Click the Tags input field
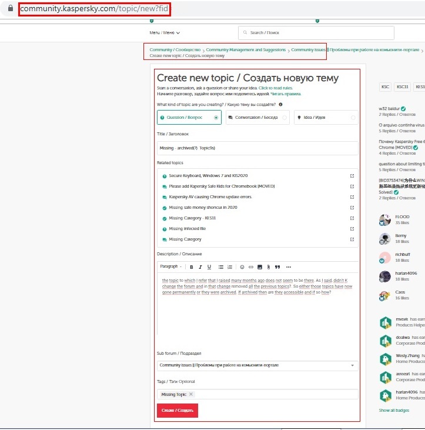 click(x=257, y=394)
